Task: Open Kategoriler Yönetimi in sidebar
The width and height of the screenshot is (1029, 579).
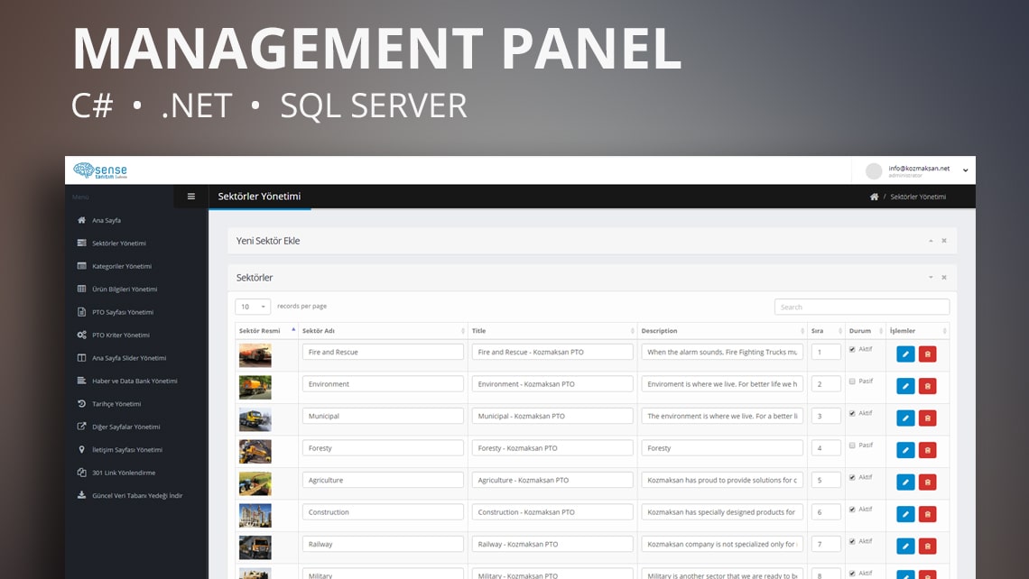Action: 121,266
